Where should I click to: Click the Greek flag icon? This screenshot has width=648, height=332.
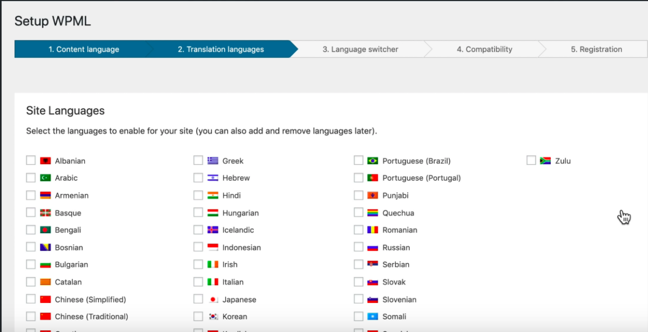pos(212,160)
